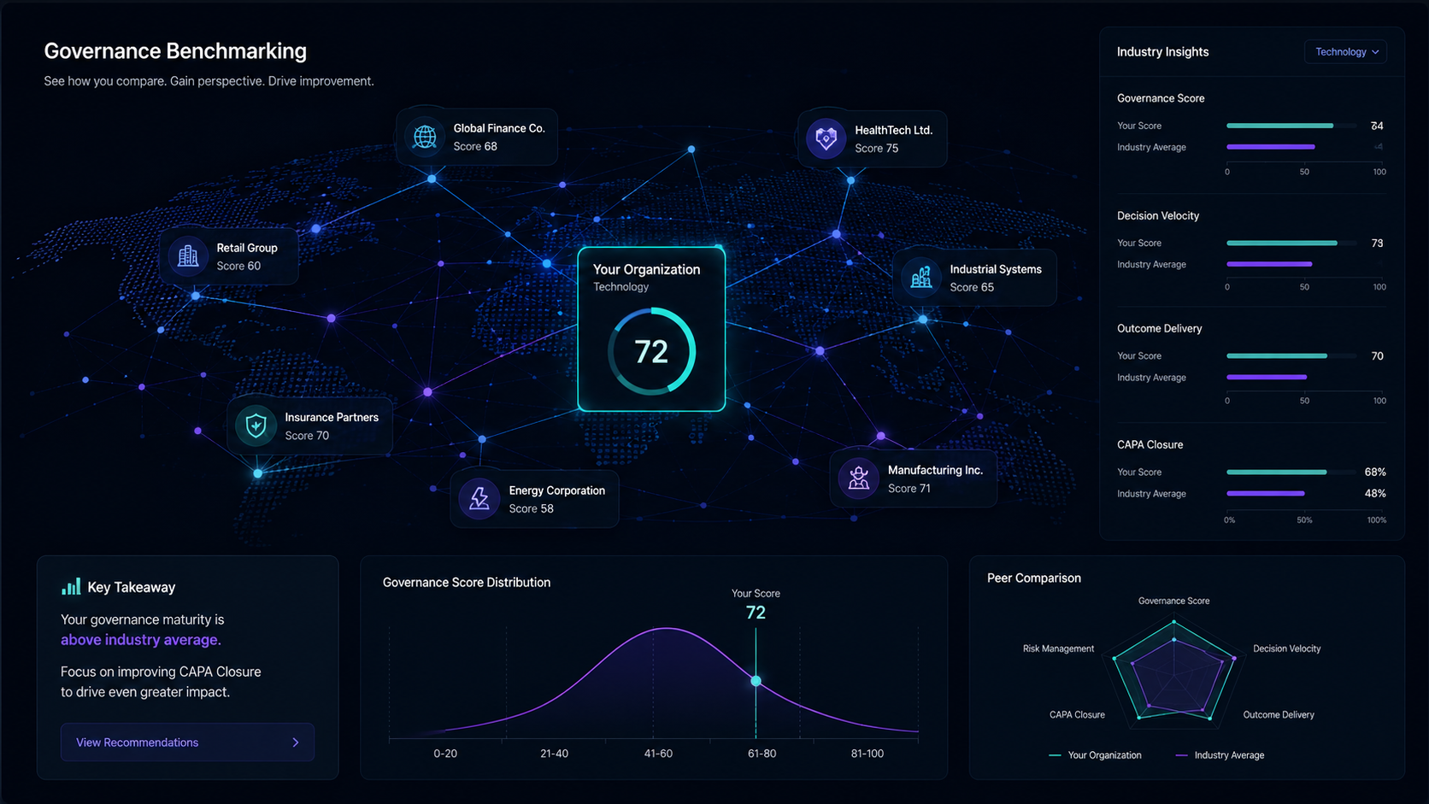Click the 'Retail Group' label
The width and height of the screenshot is (1429, 804).
(x=247, y=248)
